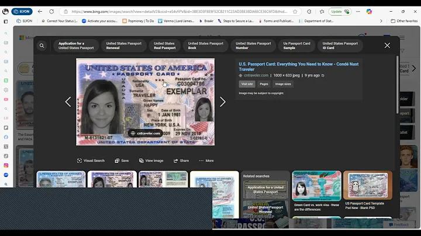Screen dimensions: 421x236
Task: Open the ELYON bookmark
Action: click(24, 21)
